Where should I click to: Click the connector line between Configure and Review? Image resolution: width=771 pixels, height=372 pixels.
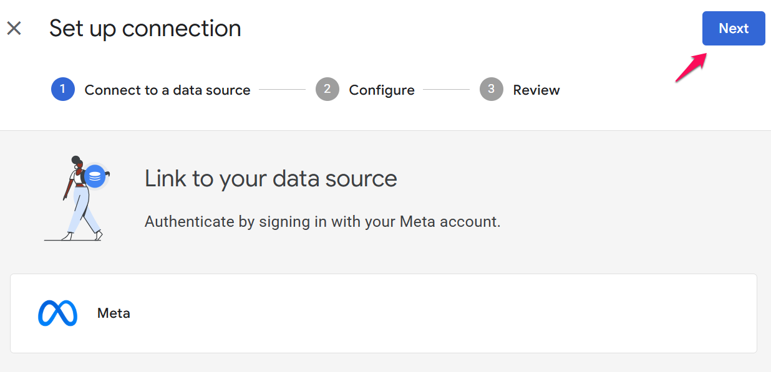(446, 90)
